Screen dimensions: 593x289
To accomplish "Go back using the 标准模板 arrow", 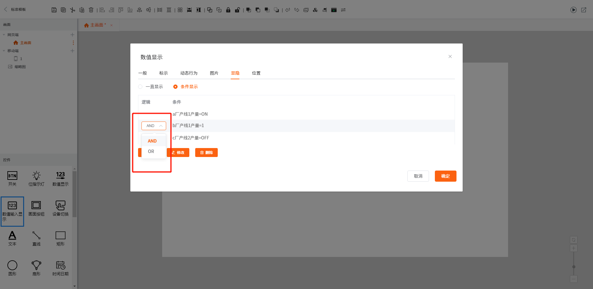I will click(x=6, y=9).
